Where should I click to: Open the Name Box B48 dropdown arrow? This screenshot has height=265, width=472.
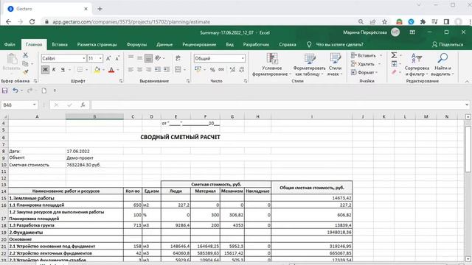35,105
